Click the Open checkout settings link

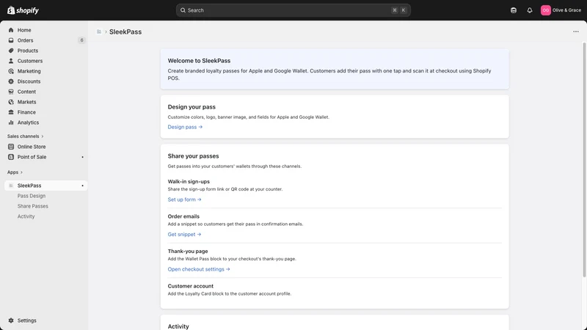199,269
